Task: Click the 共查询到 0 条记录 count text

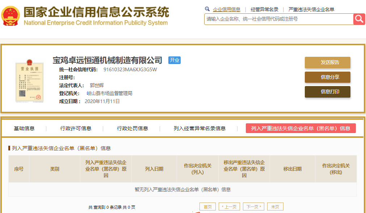Action: (112, 207)
